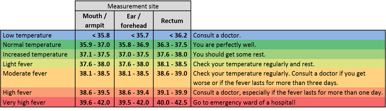This screenshot has width=386, height=111.
Task: Select the Rectum column header
Action: (172, 20)
